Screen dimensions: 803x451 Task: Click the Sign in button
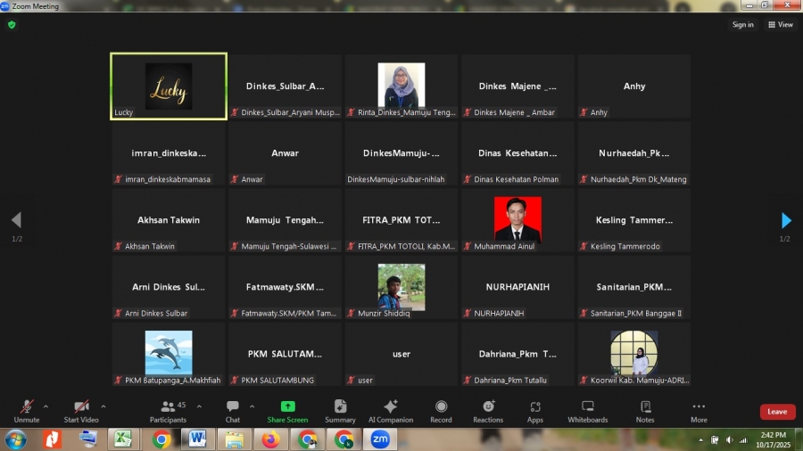742,25
